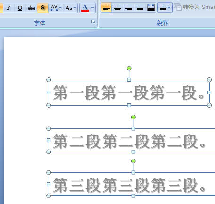Viewport: 215px width, 204px height.
Task: Disable the text shadow S button
Action: tap(42, 8)
